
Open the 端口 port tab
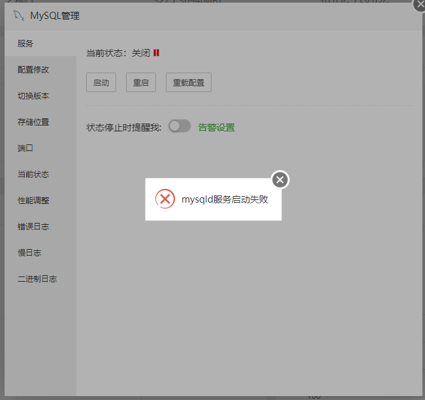(40, 148)
